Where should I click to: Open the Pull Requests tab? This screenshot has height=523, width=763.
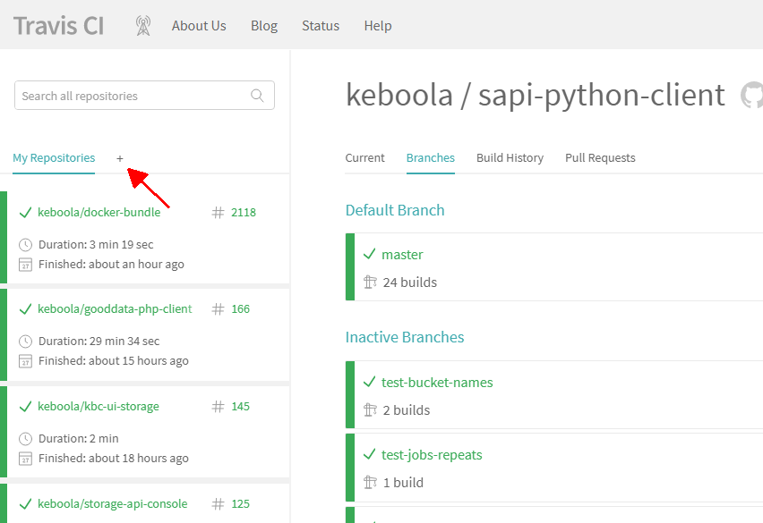pos(600,158)
